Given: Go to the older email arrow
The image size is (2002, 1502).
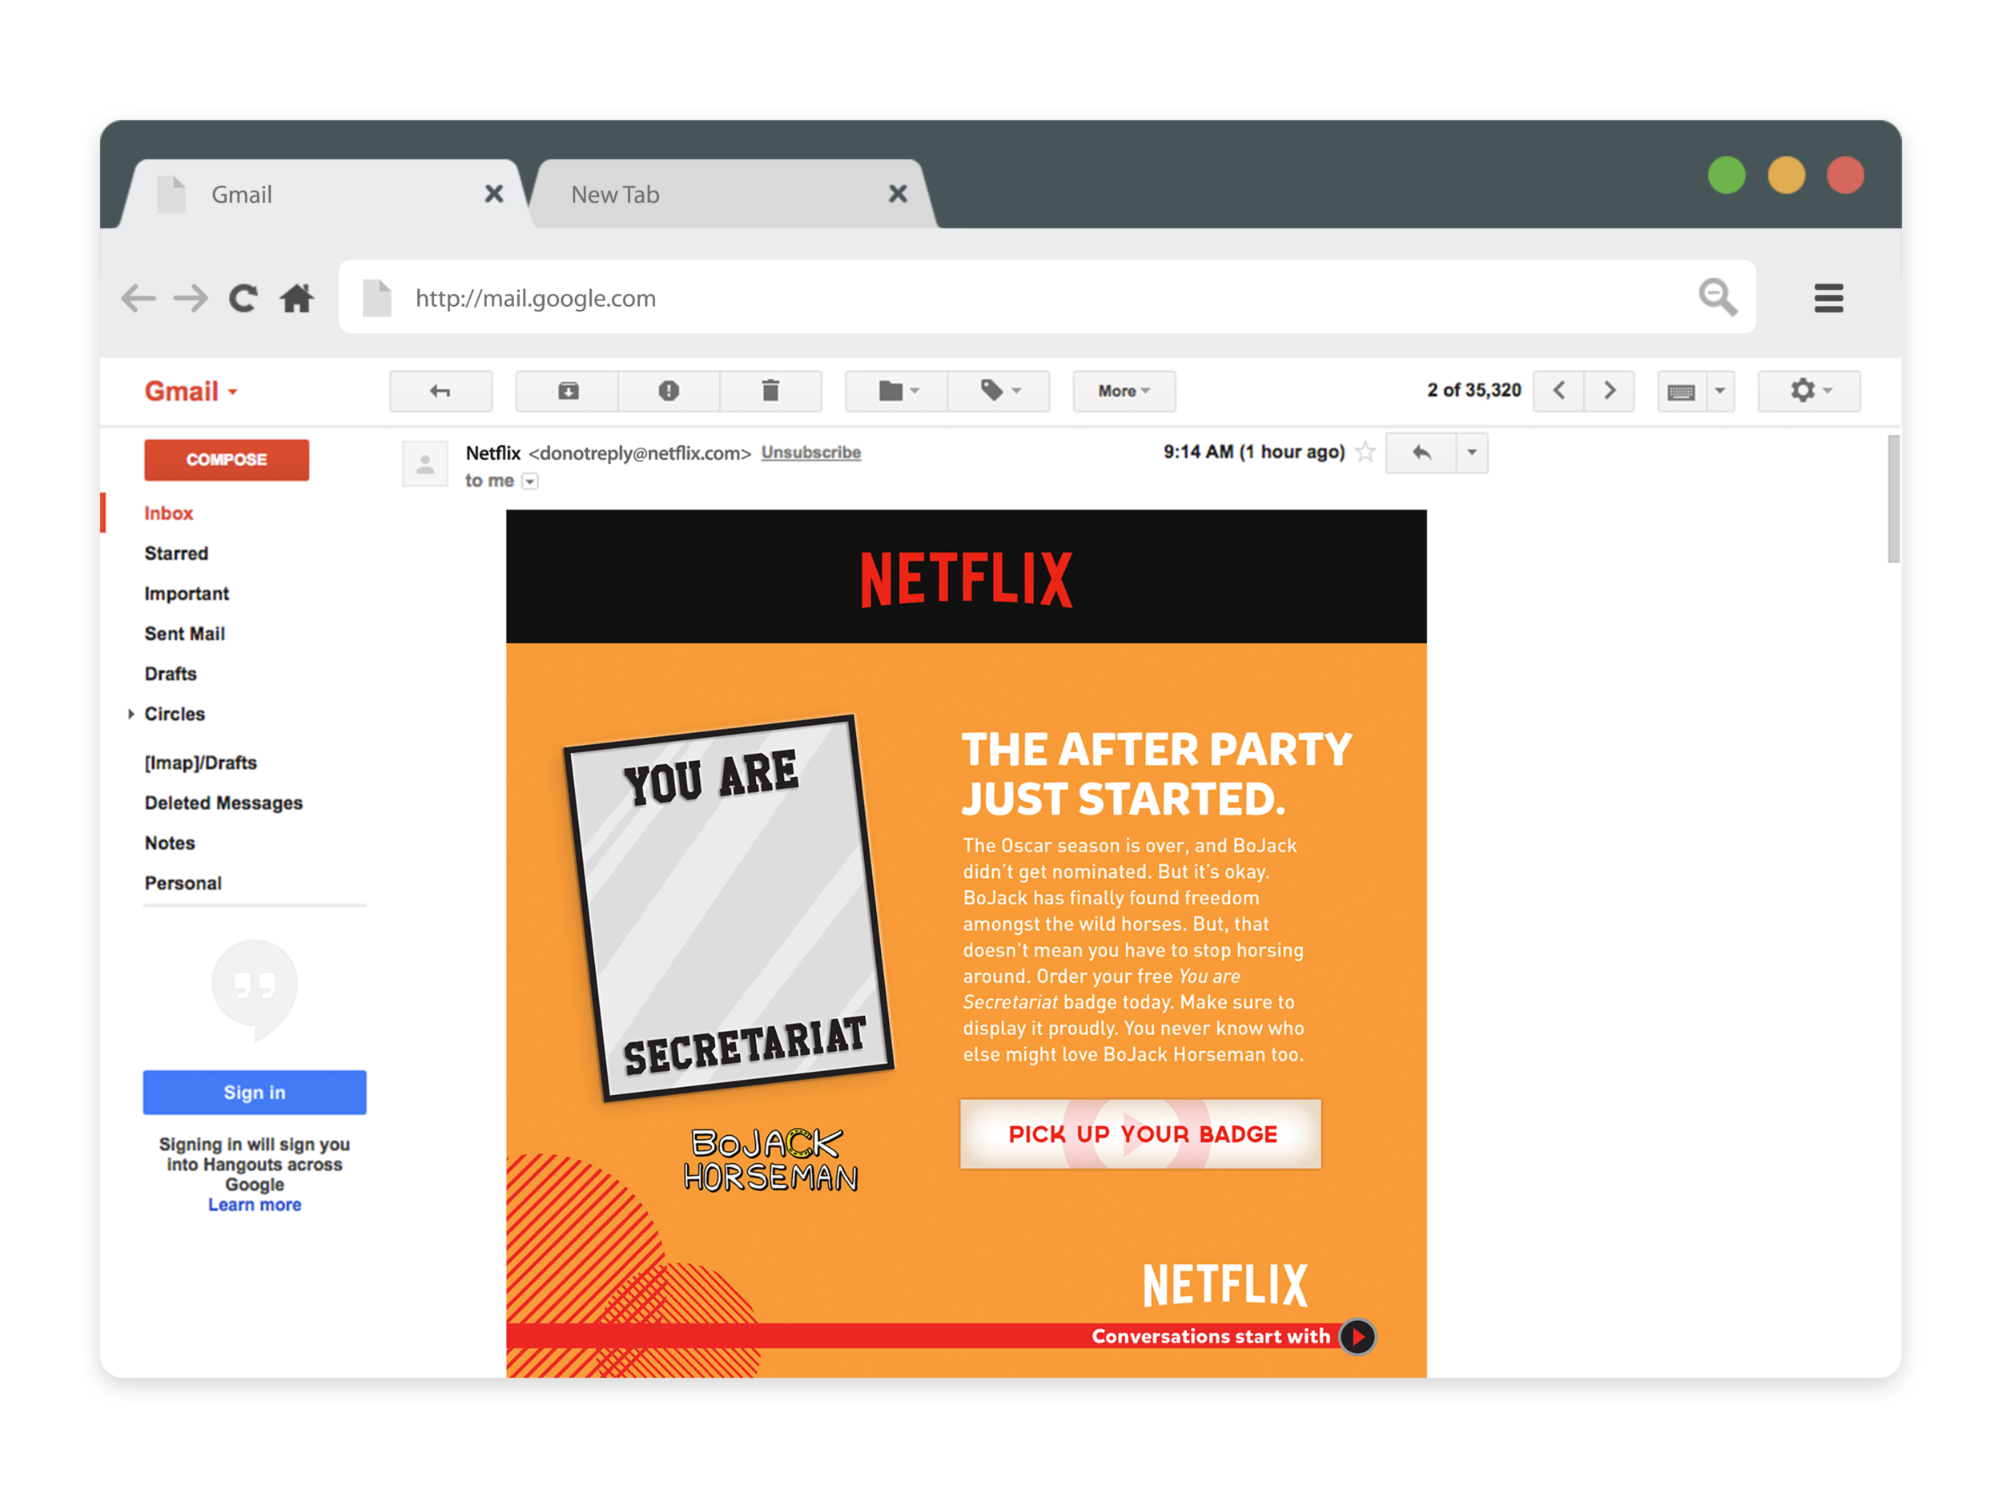Looking at the screenshot, I should [x=1609, y=391].
